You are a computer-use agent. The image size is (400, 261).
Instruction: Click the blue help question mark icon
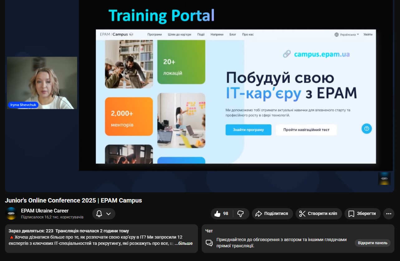point(366,128)
